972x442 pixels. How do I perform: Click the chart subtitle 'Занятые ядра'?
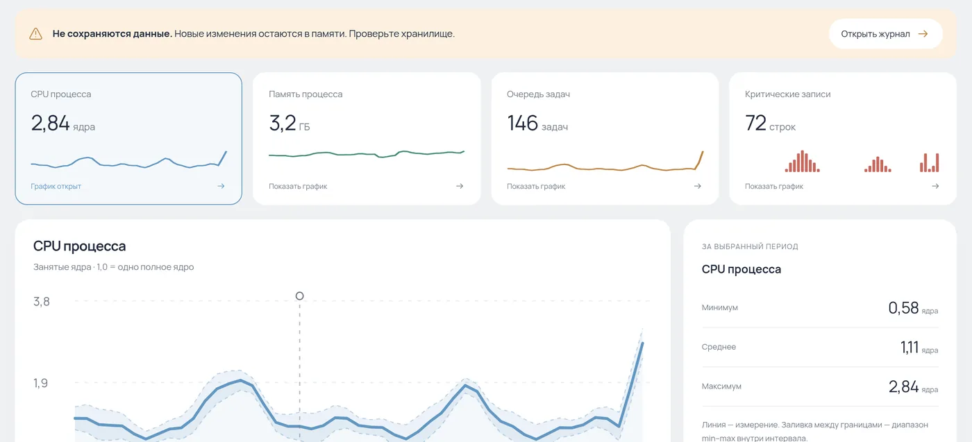point(62,267)
